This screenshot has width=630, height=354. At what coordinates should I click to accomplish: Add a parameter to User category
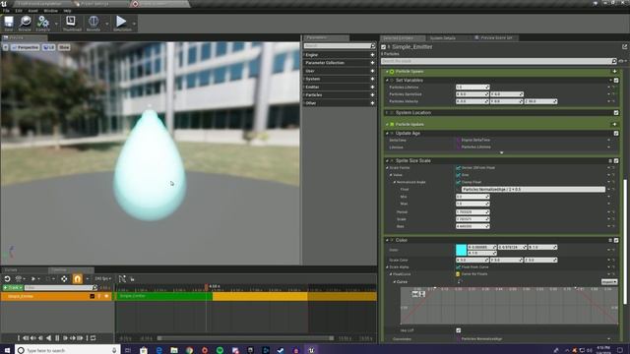[x=372, y=71]
